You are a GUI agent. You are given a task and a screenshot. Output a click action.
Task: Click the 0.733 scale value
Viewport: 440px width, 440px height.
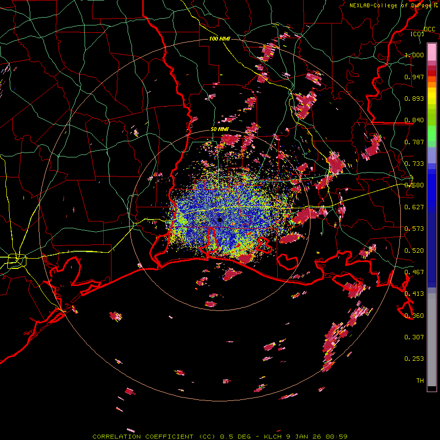[414, 164]
